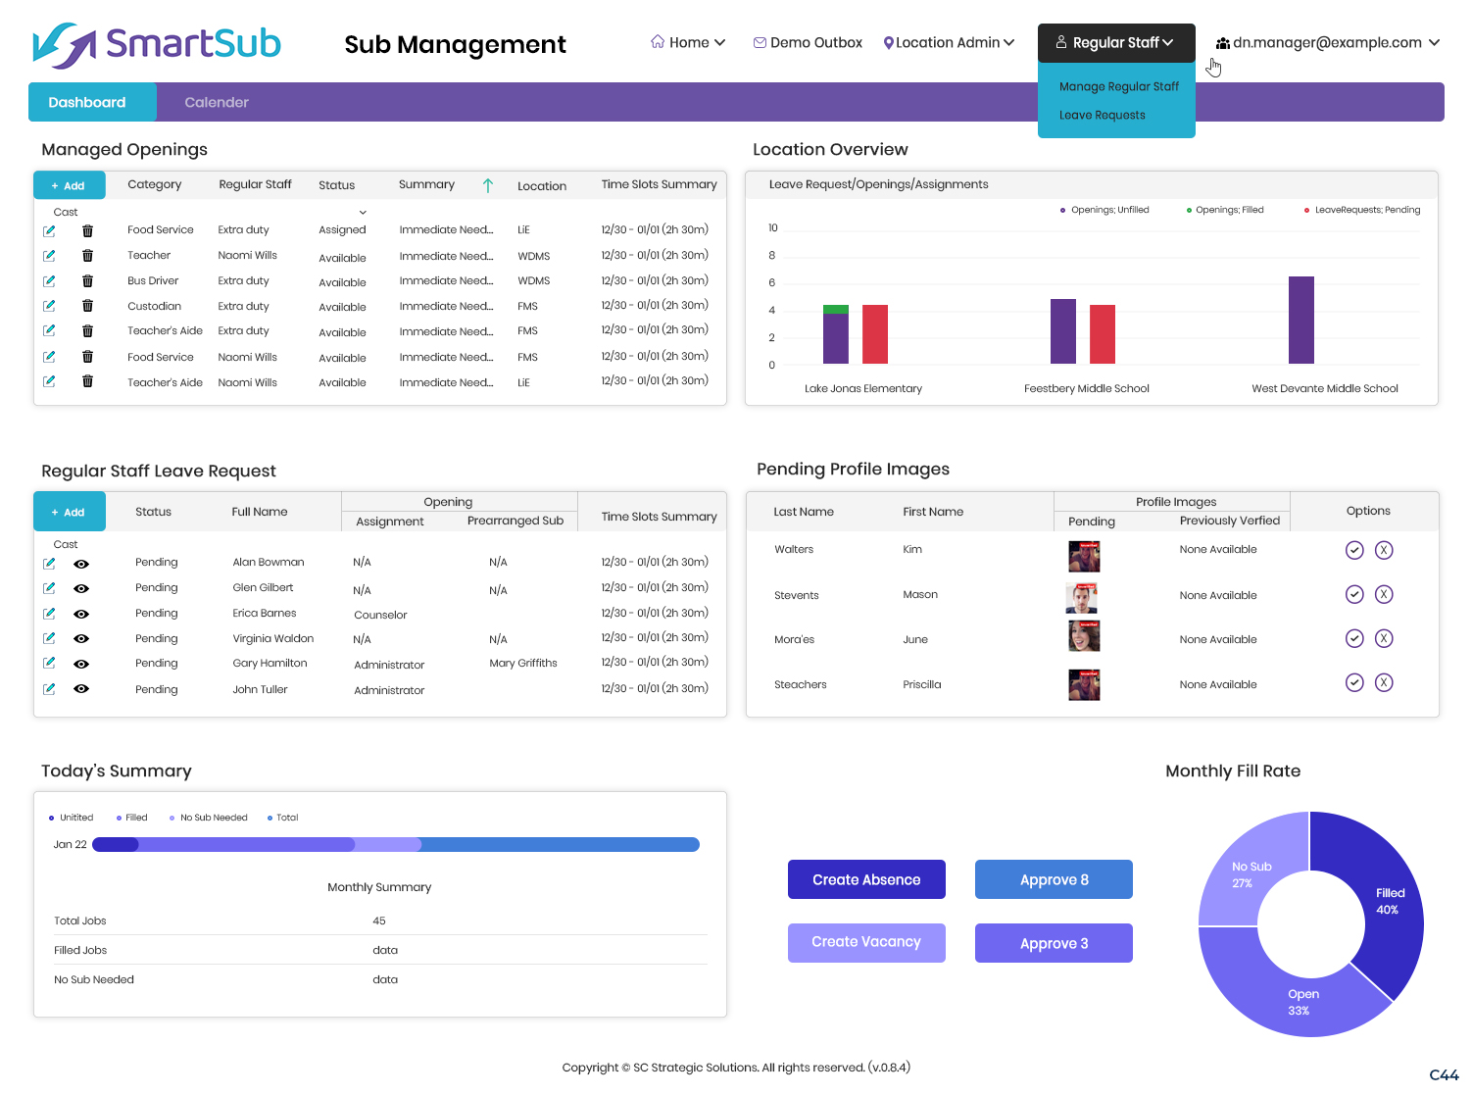Image resolution: width=1472 pixels, height=1095 pixels.
Task: Delete the Teacher opening row
Action: tap(87, 256)
